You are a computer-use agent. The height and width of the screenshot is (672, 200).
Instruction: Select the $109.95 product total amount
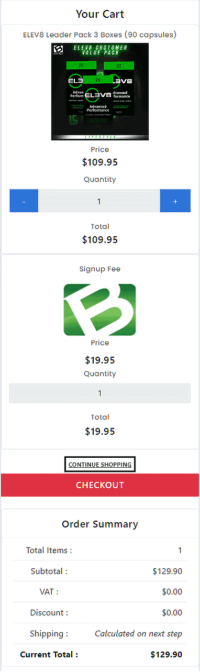click(100, 240)
